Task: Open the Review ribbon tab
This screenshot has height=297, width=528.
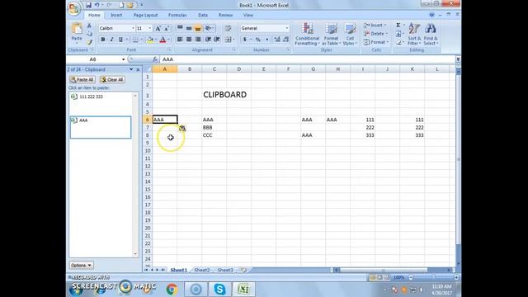Action: click(225, 15)
